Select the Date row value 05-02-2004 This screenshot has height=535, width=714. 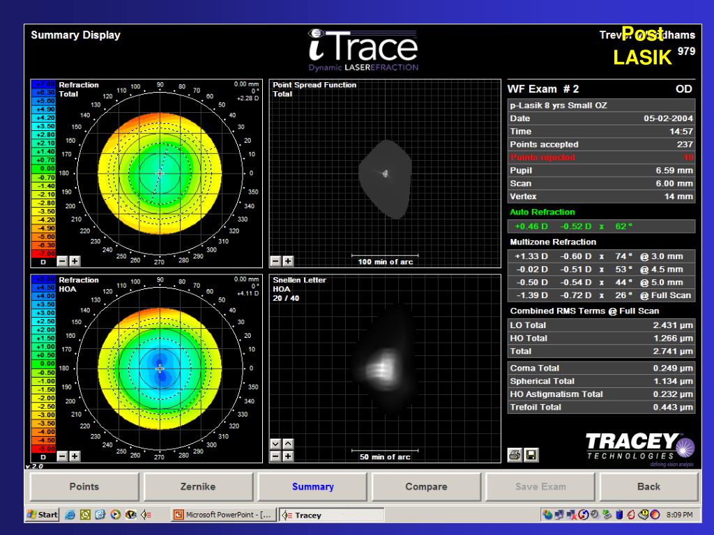click(668, 118)
